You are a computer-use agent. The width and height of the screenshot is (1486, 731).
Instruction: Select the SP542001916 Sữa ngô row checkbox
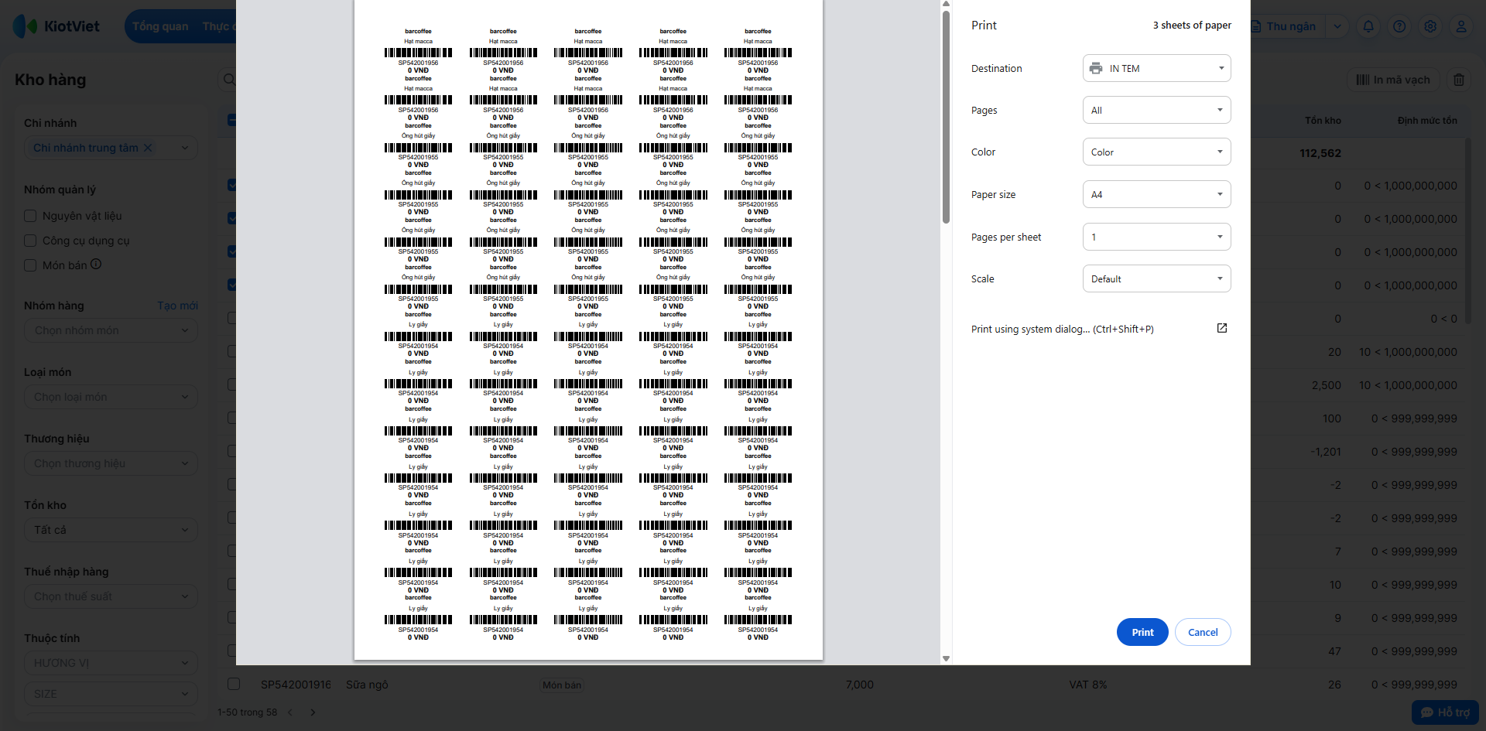coord(234,684)
